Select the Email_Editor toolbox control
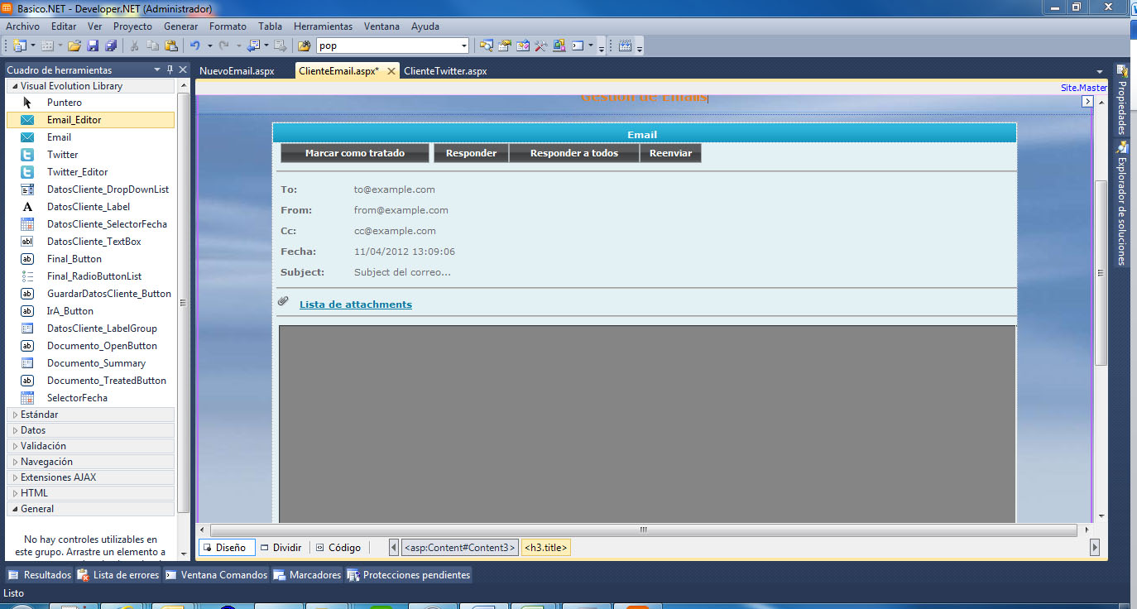 pyautogui.click(x=90, y=120)
